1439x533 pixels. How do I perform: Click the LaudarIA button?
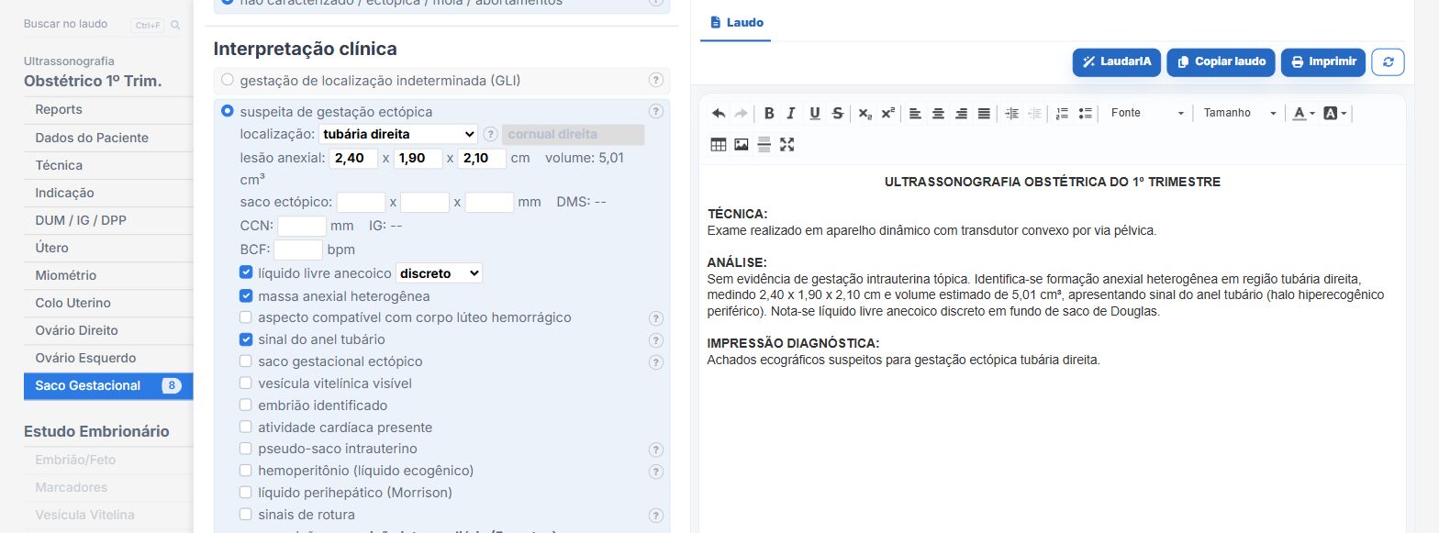[1117, 61]
